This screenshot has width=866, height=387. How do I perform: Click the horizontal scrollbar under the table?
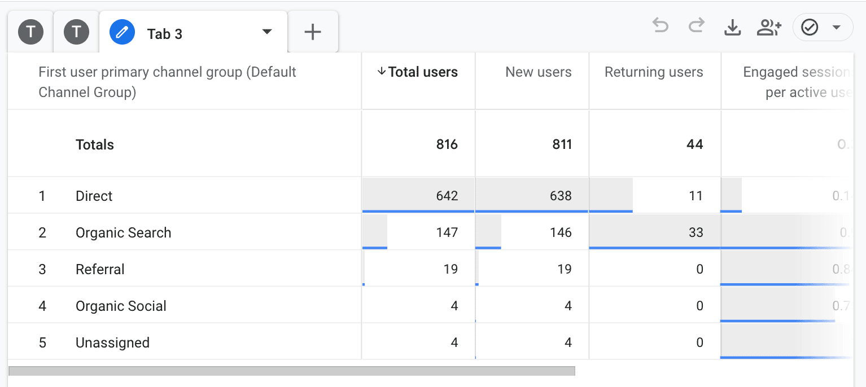point(291,371)
